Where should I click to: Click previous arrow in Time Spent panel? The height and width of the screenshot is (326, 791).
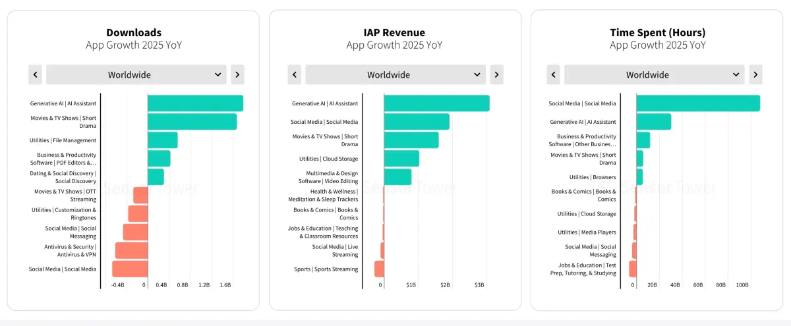pyautogui.click(x=554, y=74)
